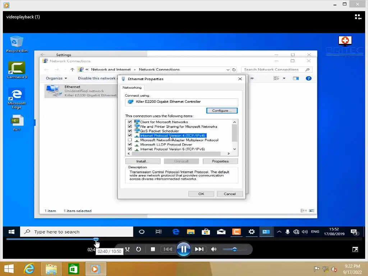Open Task View in recorded taskbar
Viewport: 368px width, 276px height.
click(x=158, y=232)
